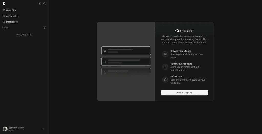Click the Browse repositories heading
Viewport: 262px width, 134px height.
(x=181, y=51)
